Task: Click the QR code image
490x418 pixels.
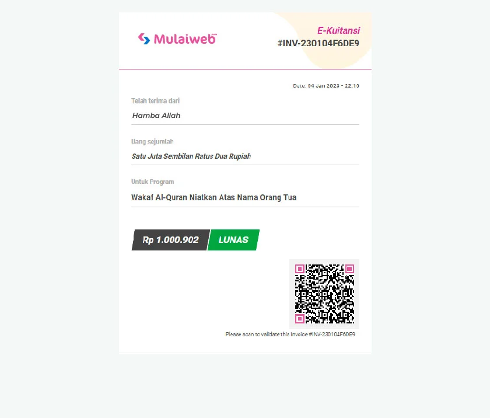Action: click(324, 294)
